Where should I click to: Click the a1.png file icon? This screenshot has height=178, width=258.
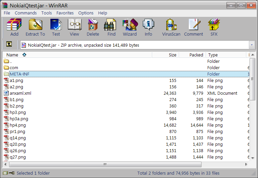(x=6, y=81)
